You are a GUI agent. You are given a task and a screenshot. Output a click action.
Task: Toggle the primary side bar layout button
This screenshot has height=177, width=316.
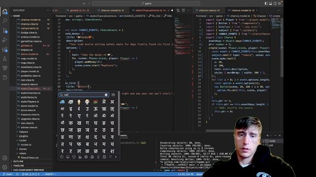tap(266, 3)
